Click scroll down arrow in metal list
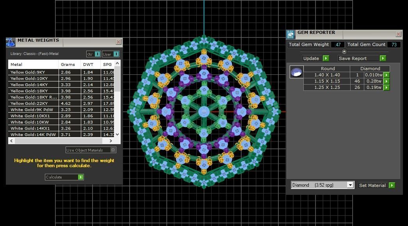 pos(118,134)
